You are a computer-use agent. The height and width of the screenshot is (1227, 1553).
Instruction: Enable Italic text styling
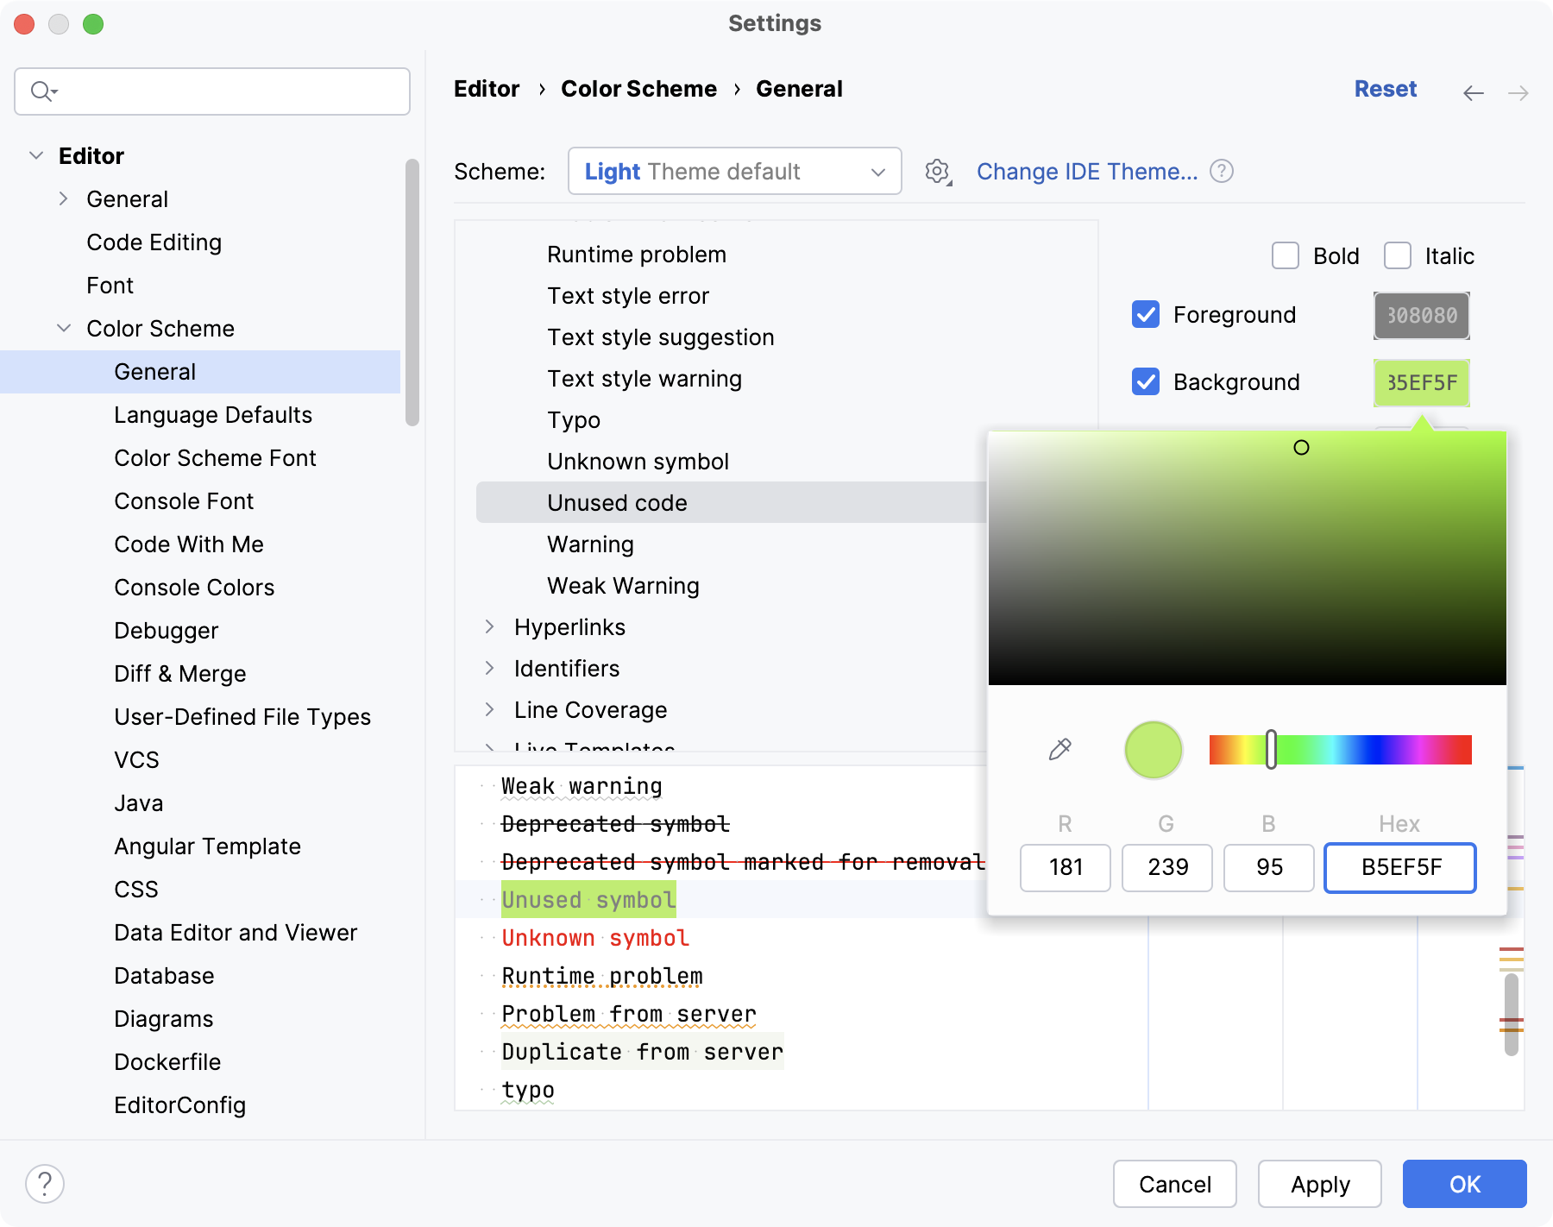1398,255
